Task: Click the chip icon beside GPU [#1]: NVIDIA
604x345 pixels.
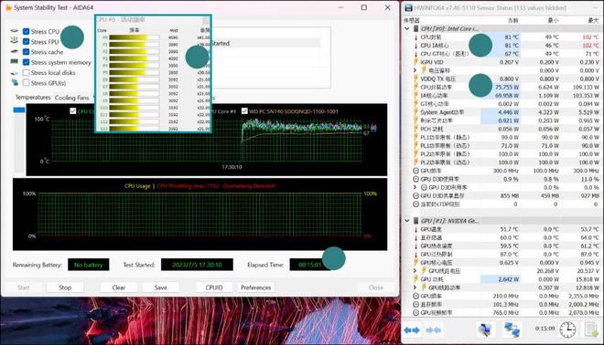Action: tap(416, 221)
